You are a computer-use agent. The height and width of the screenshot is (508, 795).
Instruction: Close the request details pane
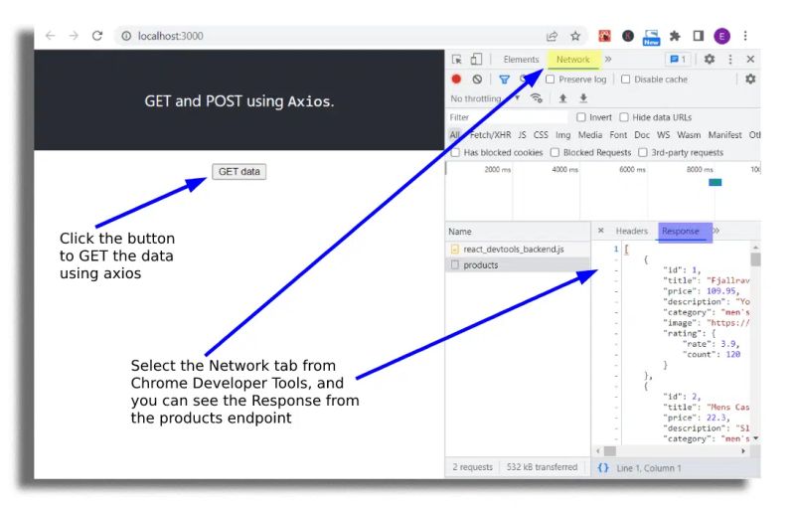[601, 231]
